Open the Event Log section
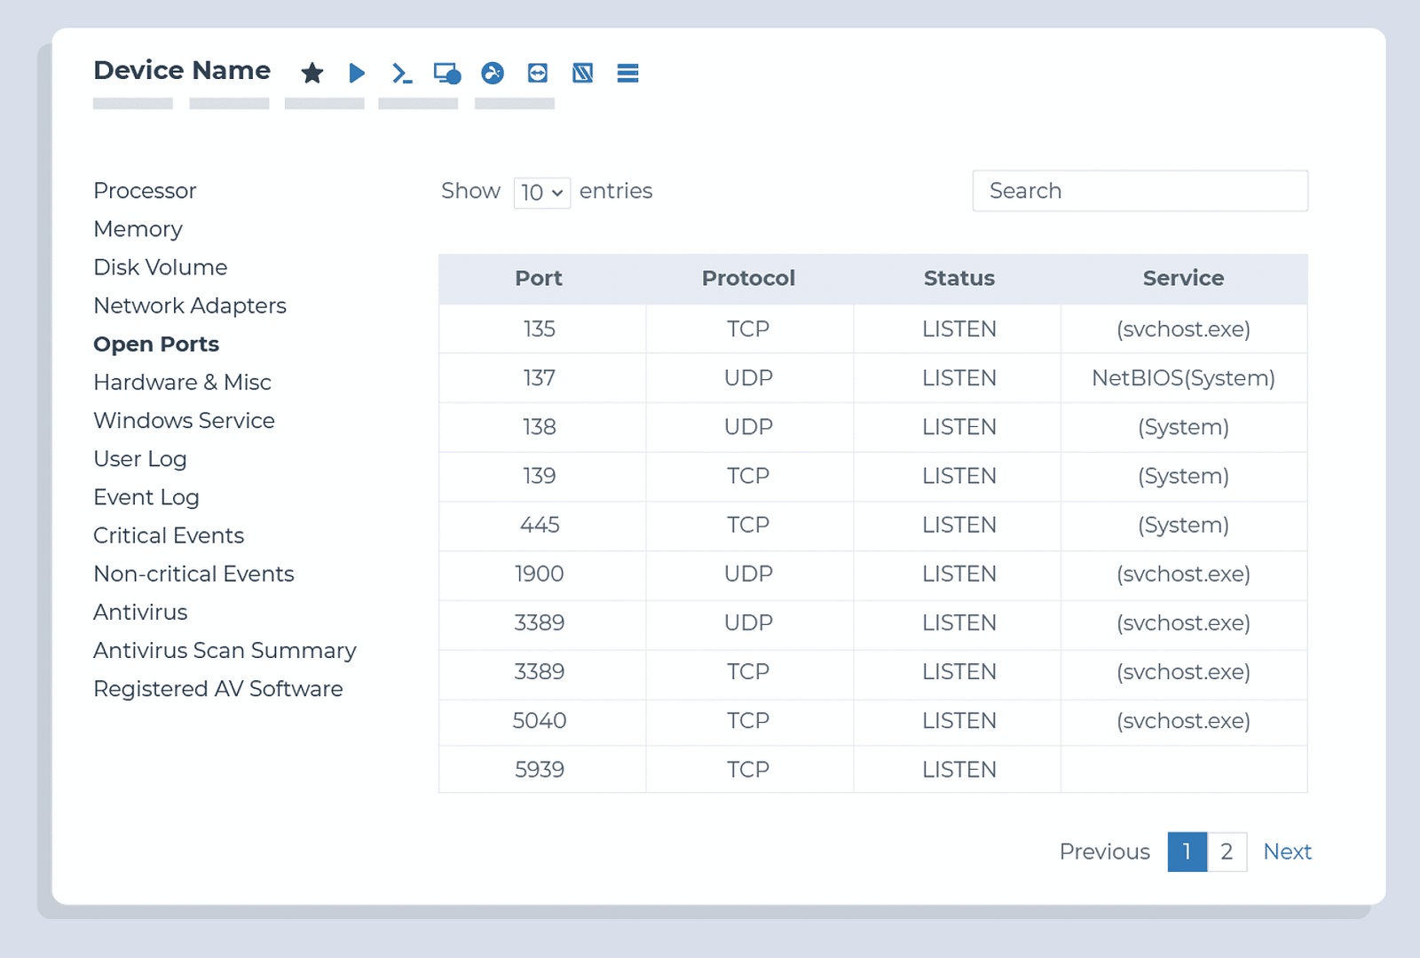The image size is (1420, 958). point(146,497)
